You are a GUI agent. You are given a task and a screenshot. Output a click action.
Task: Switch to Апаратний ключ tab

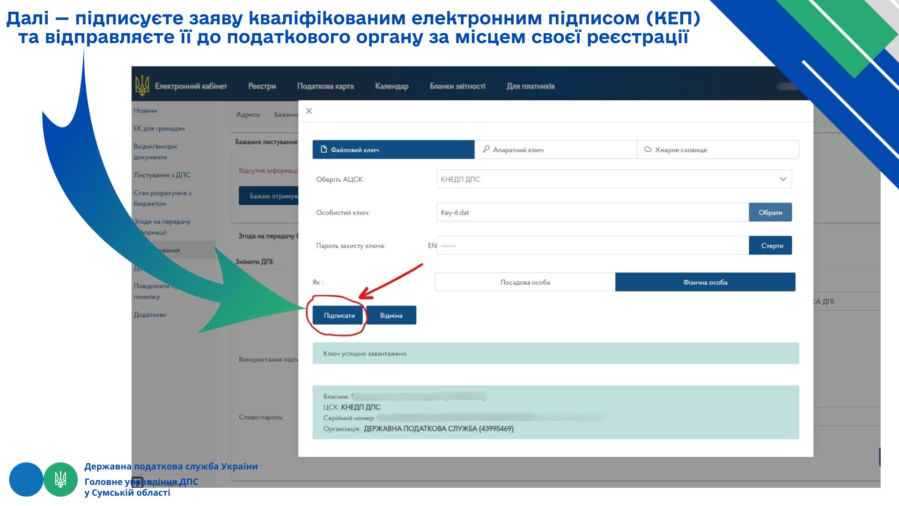[x=555, y=150]
